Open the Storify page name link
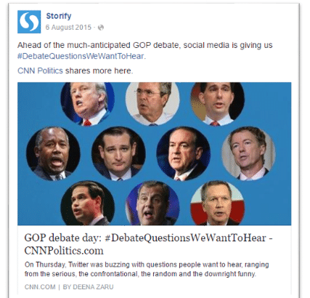Viewport: 310px width, 298px height. point(59,16)
